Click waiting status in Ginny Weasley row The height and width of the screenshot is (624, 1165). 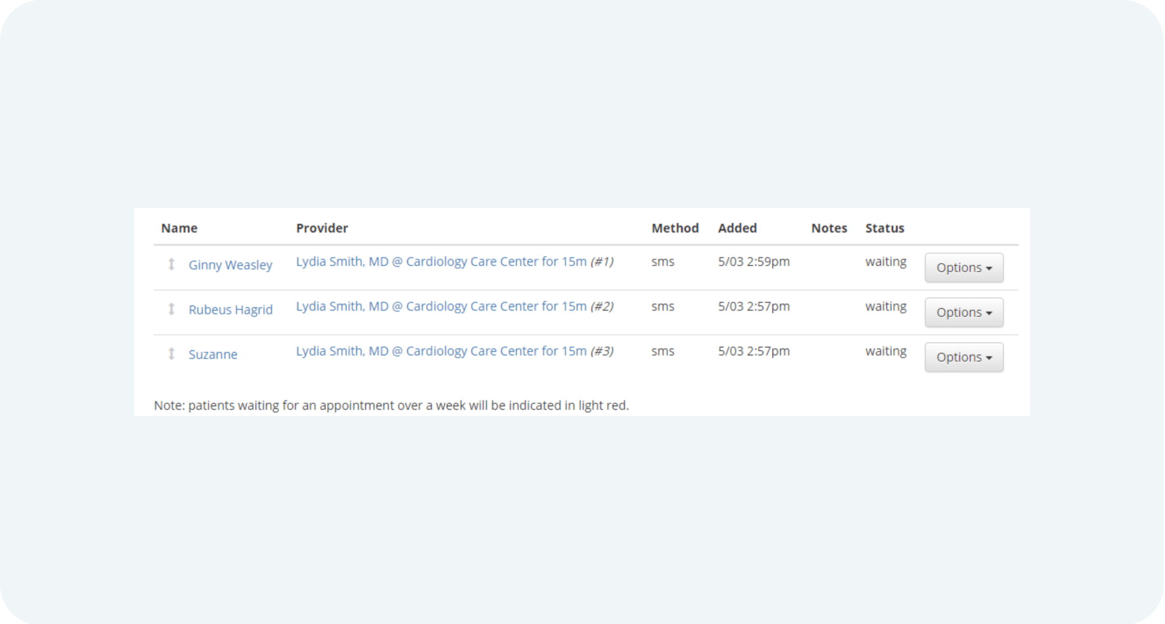(x=886, y=262)
